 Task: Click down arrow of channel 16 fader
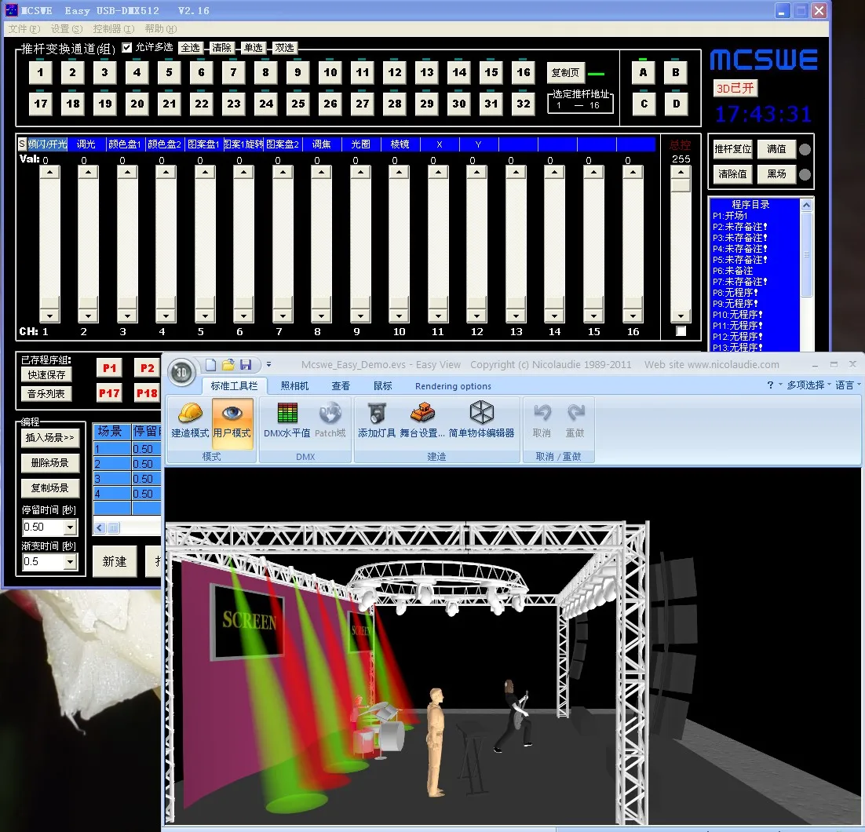pos(633,316)
